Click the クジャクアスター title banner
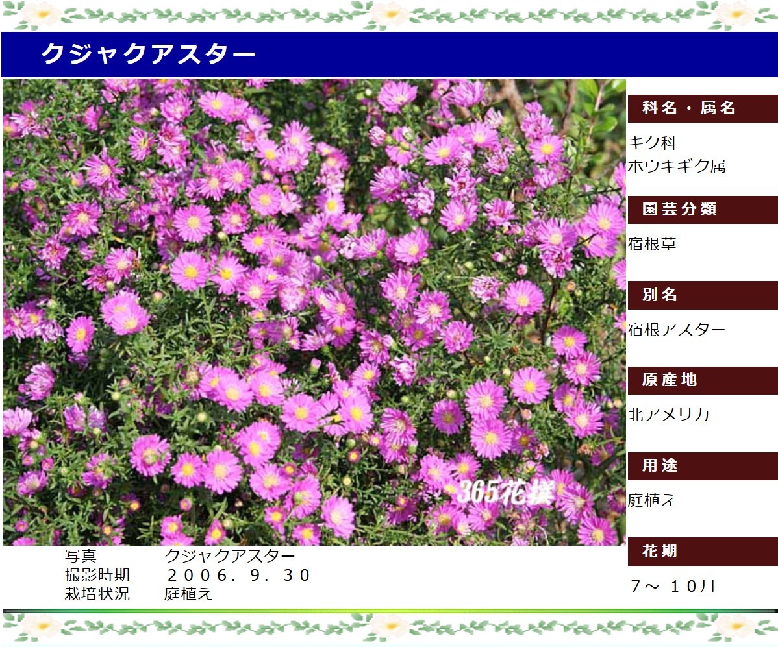This screenshot has width=778, height=647. [x=148, y=55]
